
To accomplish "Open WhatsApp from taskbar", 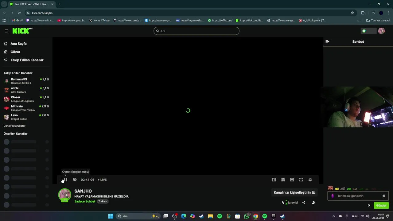I will pyautogui.click(x=247, y=216).
